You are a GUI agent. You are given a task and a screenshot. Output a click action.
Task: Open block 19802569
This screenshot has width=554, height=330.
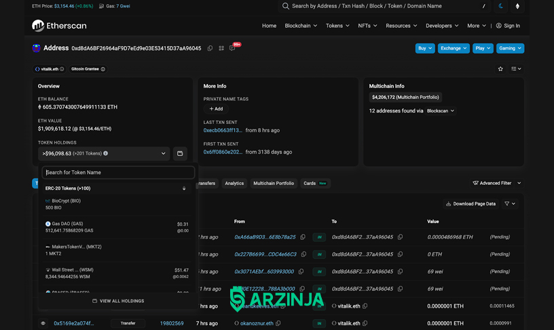pos(172,323)
